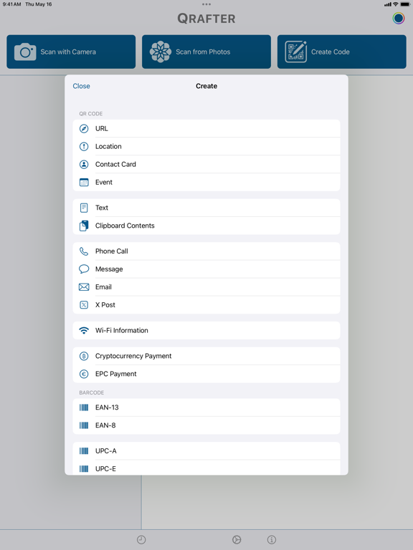Click the Create Code label
Image resolution: width=413 pixels, height=550 pixels.
331,52
